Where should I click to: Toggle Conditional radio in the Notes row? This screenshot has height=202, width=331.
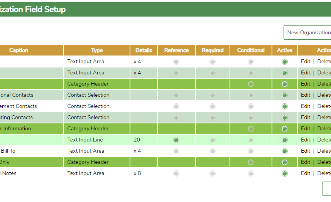point(251,173)
